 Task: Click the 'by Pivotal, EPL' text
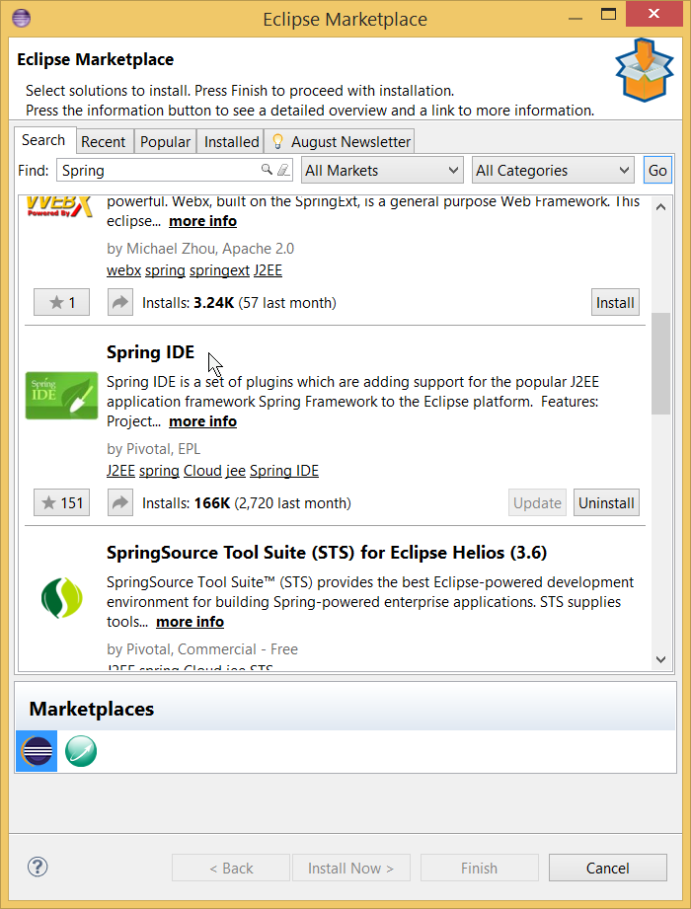154,449
